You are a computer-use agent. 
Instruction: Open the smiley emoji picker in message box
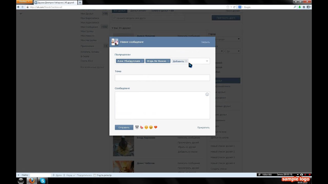coord(207,94)
